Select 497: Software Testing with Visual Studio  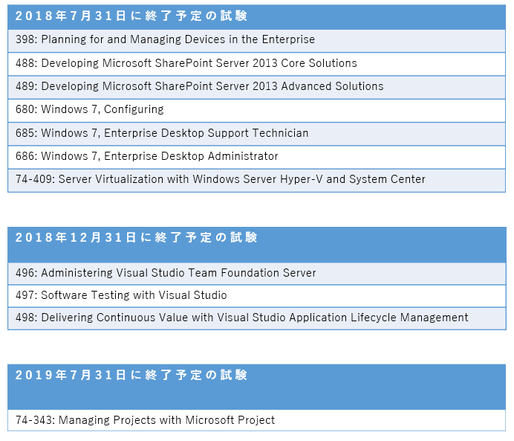(257, 296)
